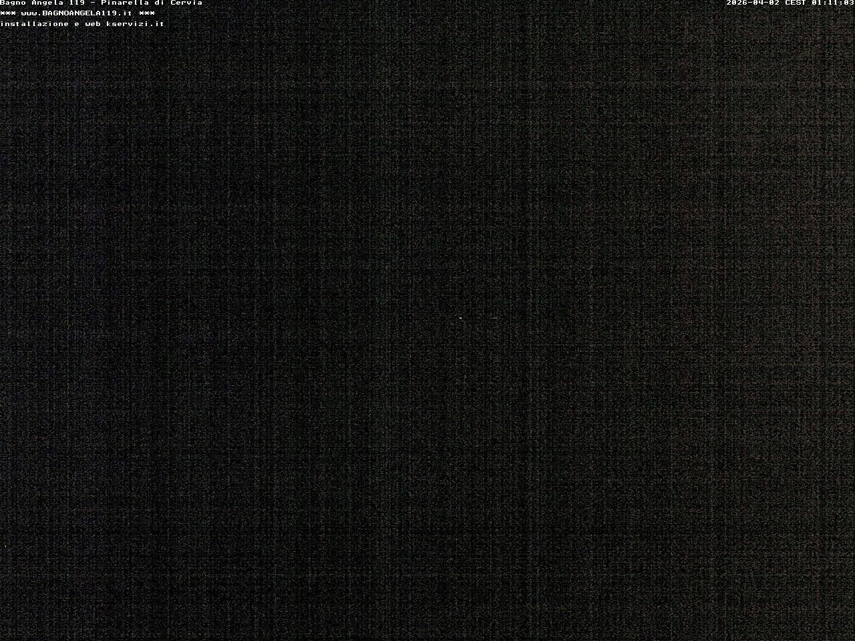Screen dimensions: 855x641
Task: Click the word "Cervia" in the header
Action: click(186, 3)
